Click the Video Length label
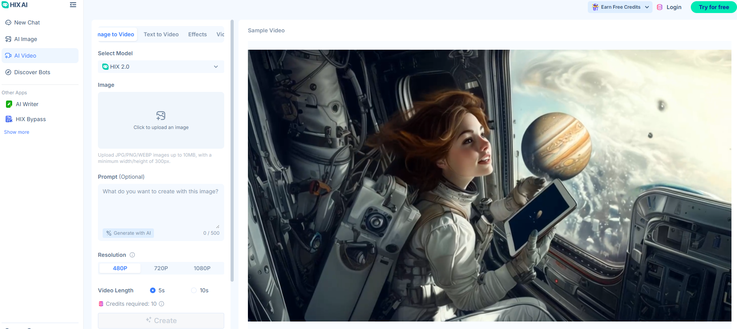Screen dimensions: 737x329 click(x=116, y=290)
